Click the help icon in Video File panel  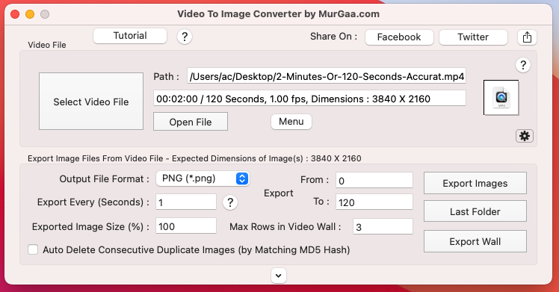523,65
